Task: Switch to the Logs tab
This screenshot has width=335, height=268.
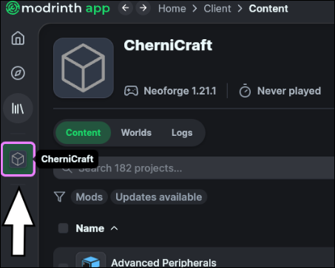Action: pos(182,133)
